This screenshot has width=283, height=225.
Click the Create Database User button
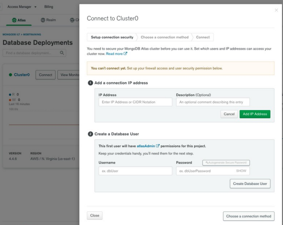(x=250, y=184)
